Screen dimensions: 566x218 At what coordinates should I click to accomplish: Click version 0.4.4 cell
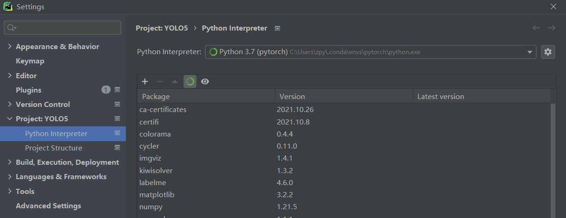tap(285, 134)
